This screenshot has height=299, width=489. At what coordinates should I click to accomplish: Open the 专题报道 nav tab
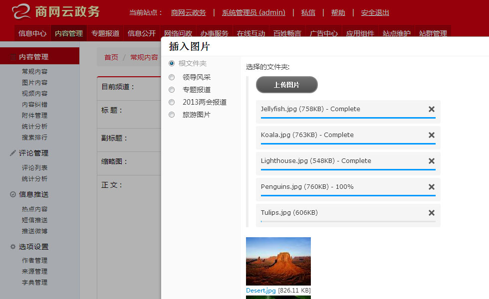105,33
